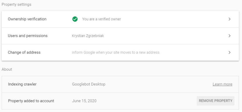
Task: Click the About section heading
Action: (x=7, y=69)
